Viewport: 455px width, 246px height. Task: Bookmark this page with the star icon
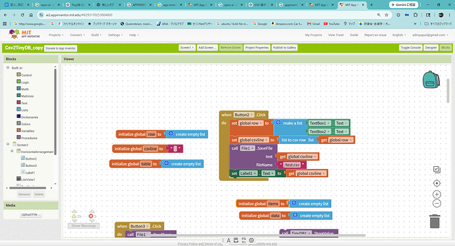(x=386, y=15)
